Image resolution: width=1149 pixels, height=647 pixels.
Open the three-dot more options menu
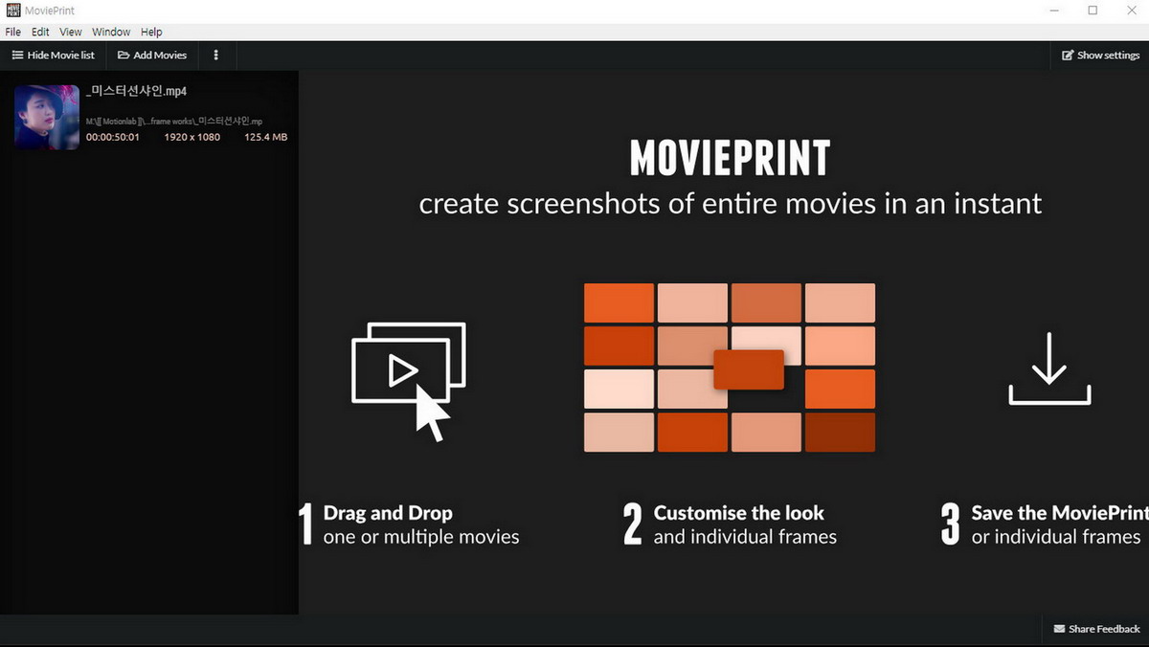tap(216, 56)
